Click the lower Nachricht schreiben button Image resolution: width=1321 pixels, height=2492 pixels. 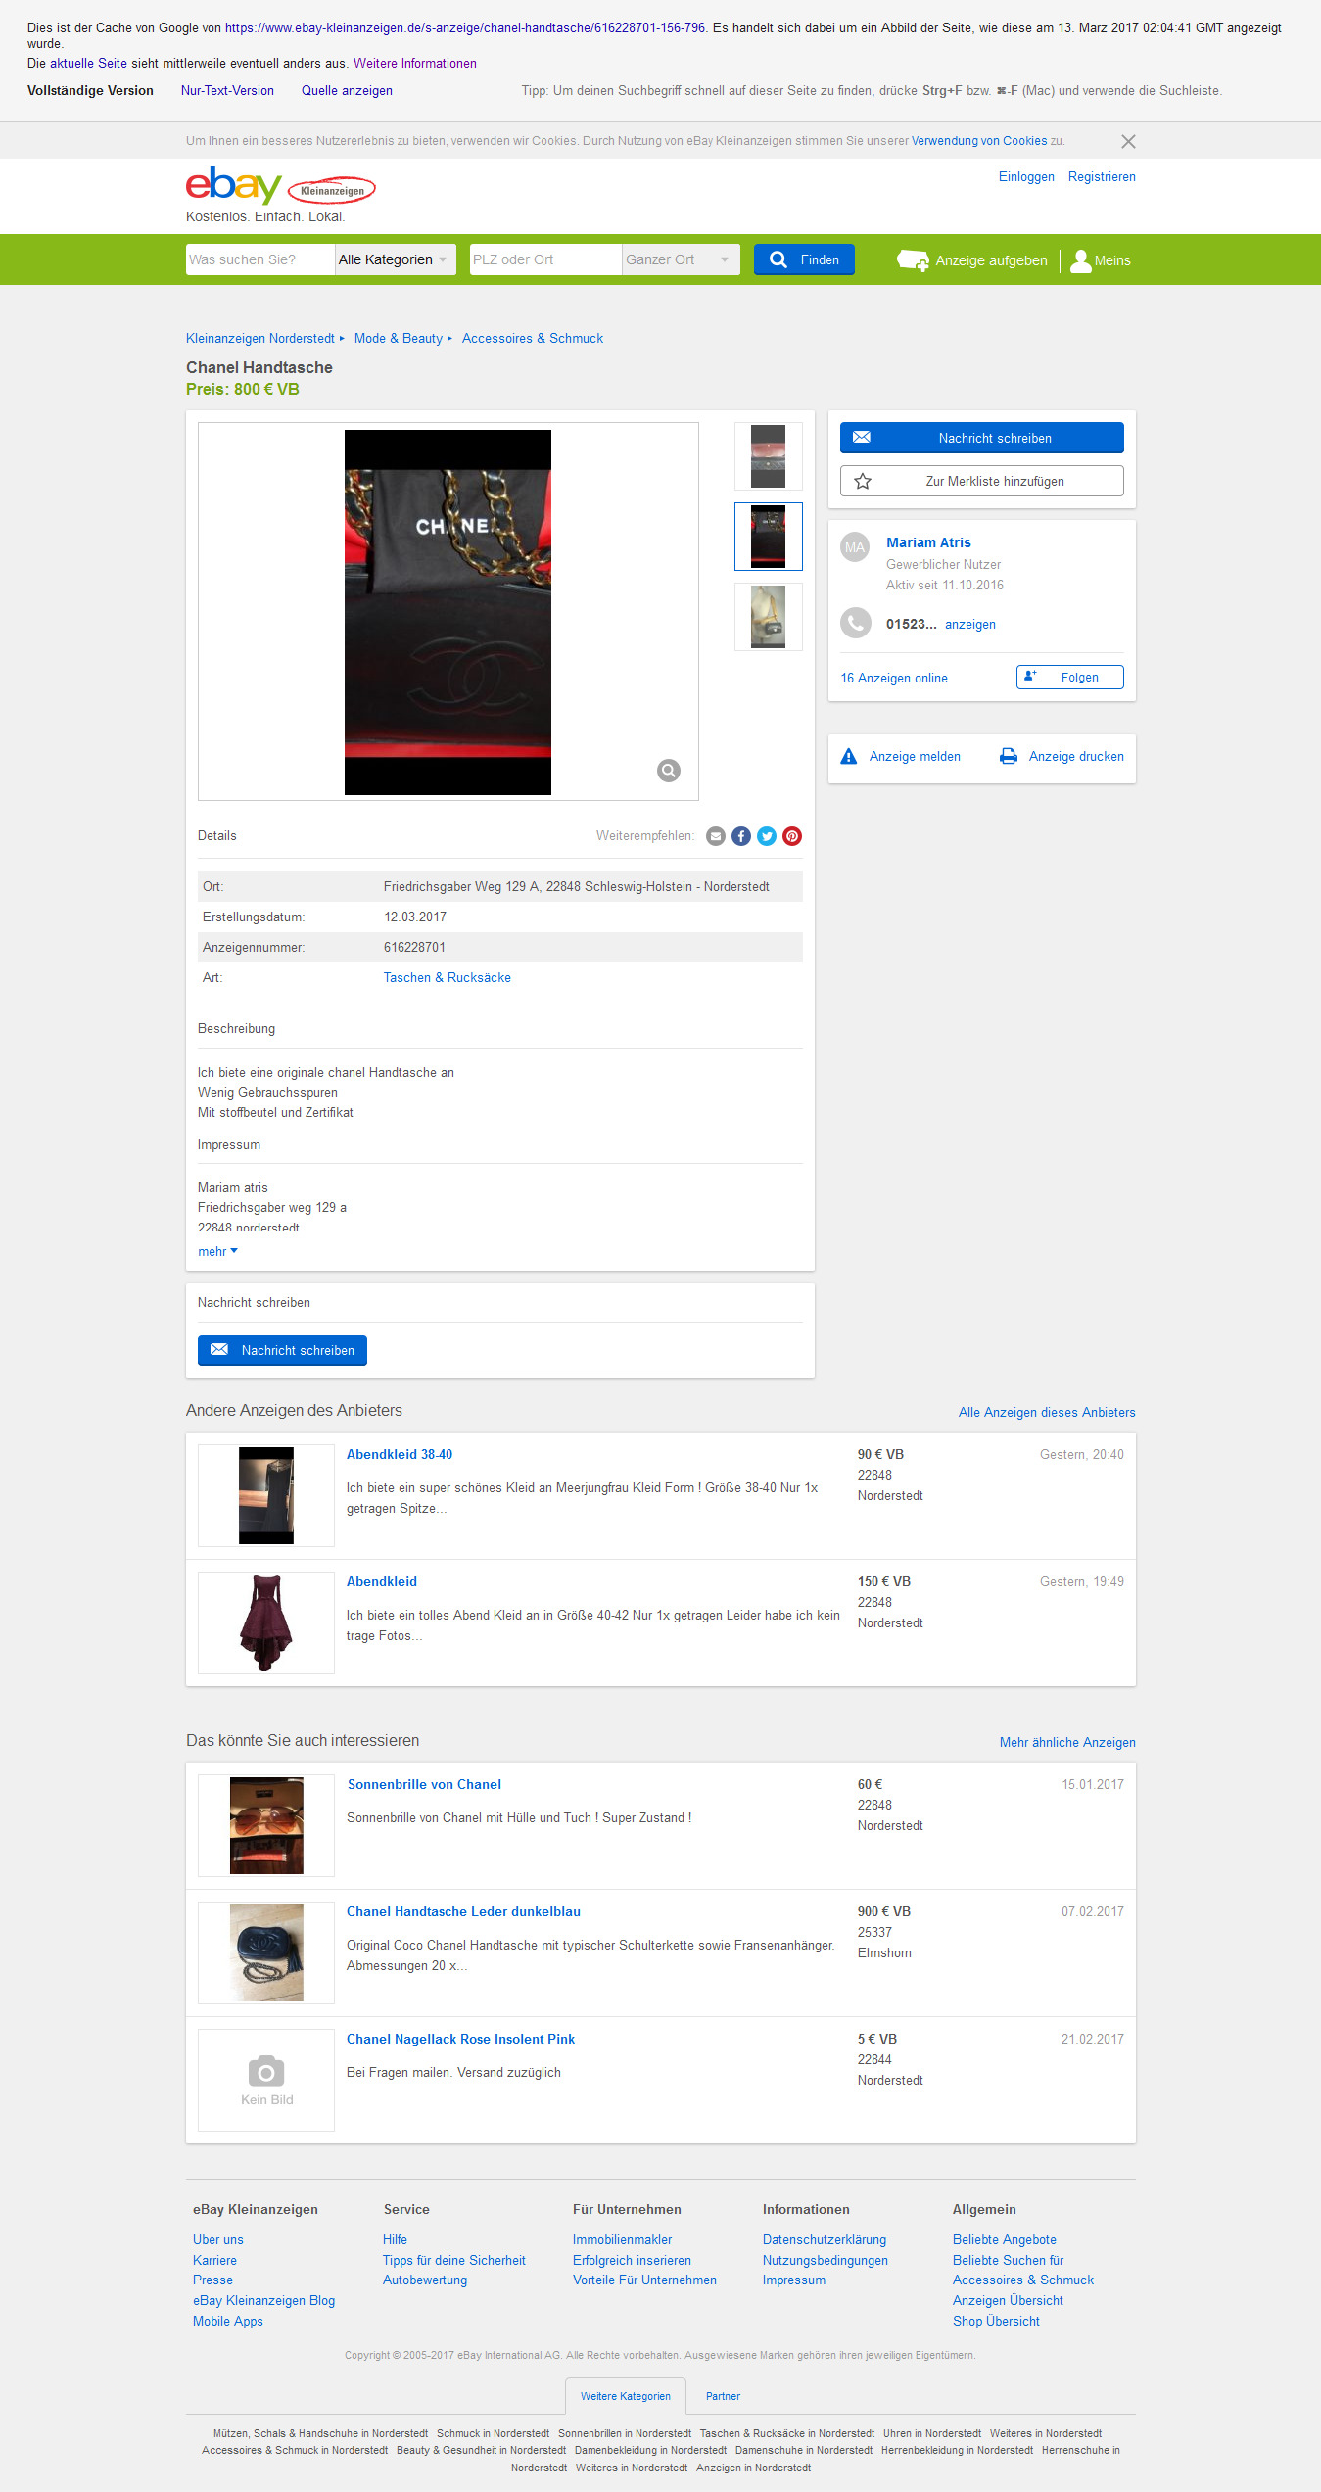(282, 1350)
